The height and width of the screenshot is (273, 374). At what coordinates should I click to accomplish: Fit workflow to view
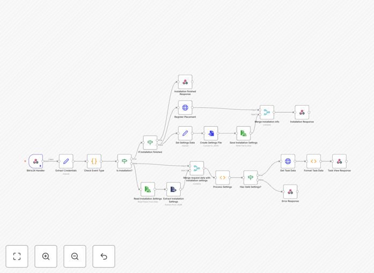click(17, 256)
